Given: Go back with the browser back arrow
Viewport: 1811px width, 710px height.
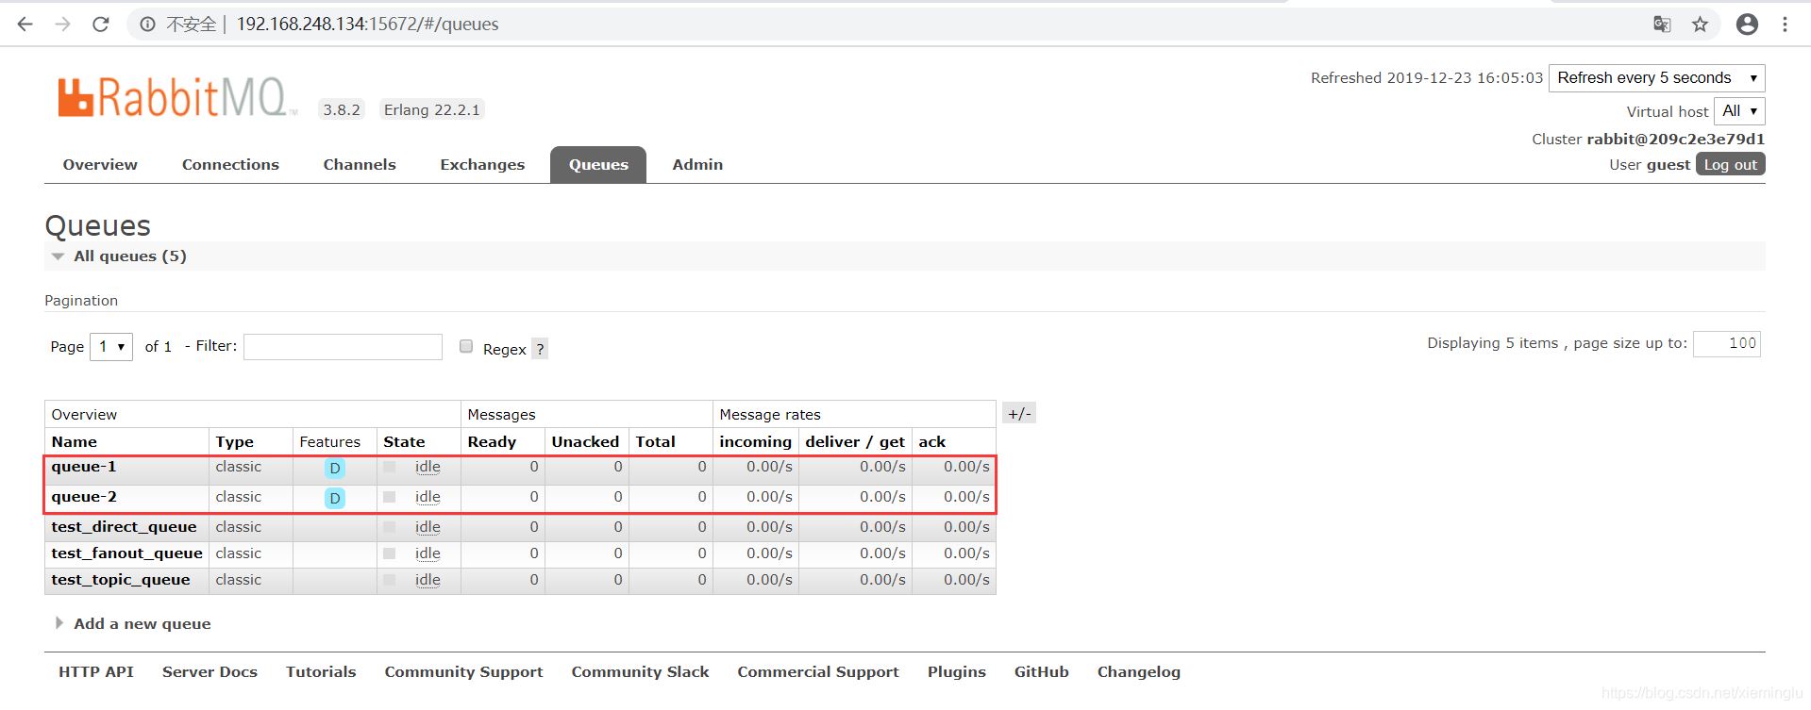Looking at the screenshot, I should coord(25,25).
